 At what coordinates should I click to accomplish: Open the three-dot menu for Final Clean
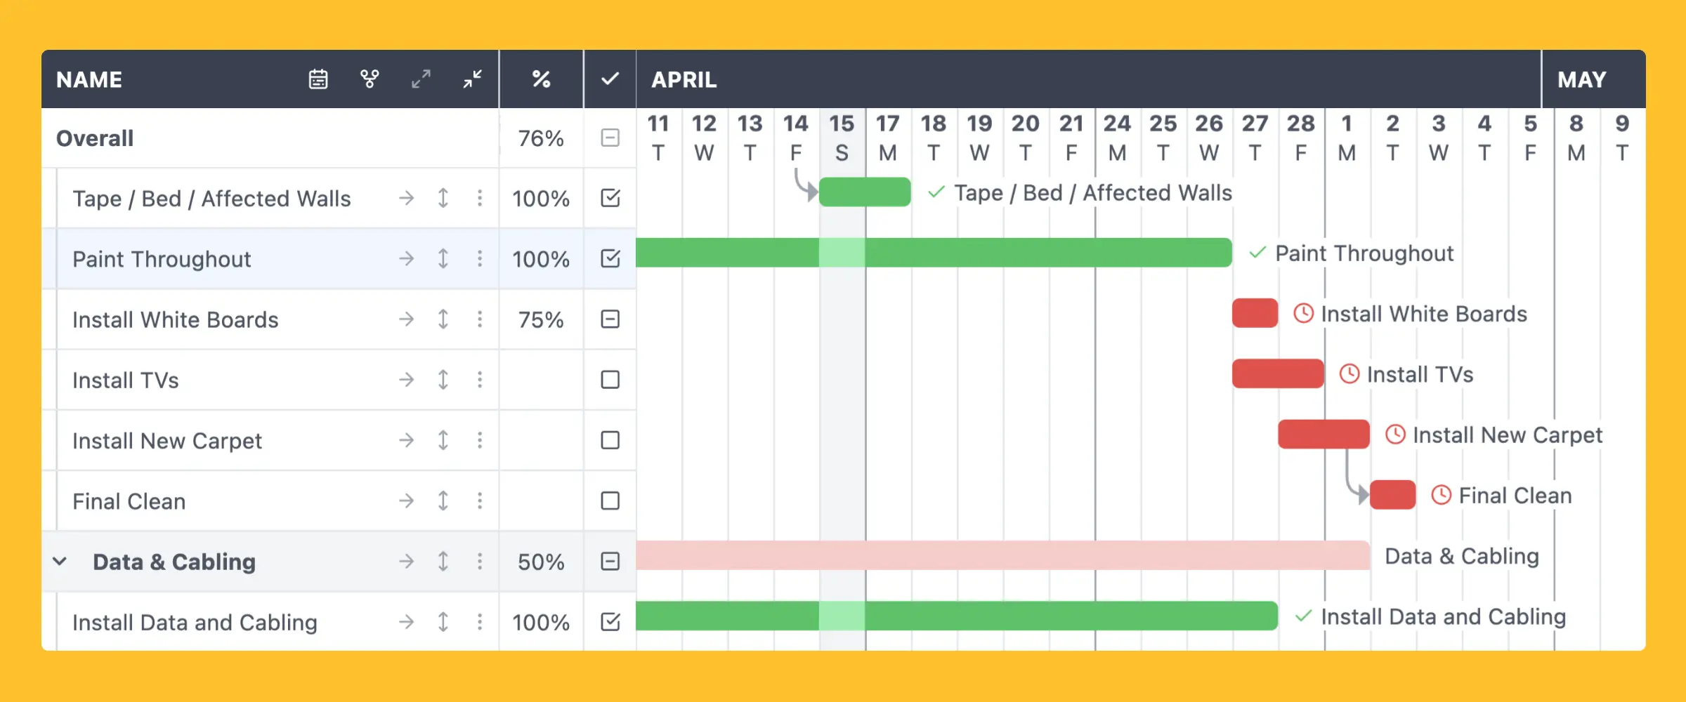[x=479, y=501]
